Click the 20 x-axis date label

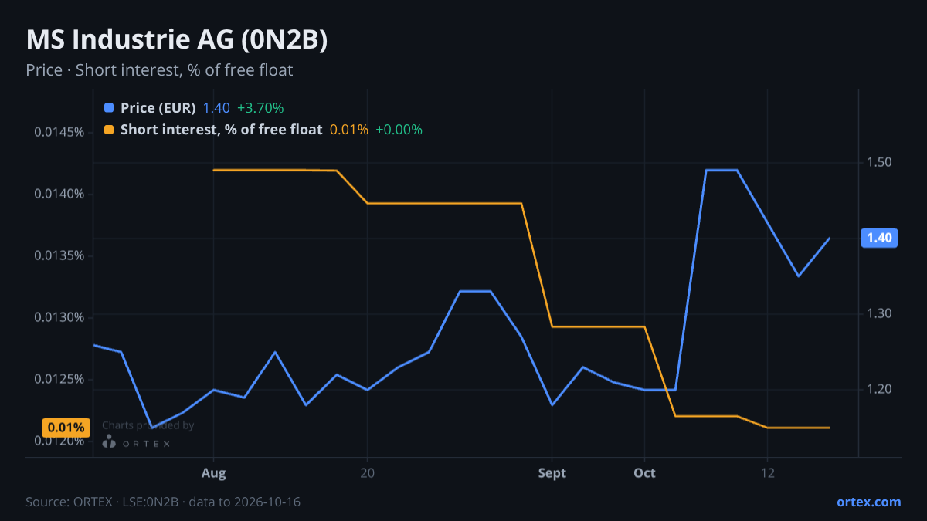pyautogui.click(x=367, y=472)
